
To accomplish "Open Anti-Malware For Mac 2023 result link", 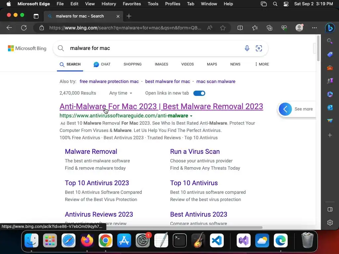I will tap(161, 106).
